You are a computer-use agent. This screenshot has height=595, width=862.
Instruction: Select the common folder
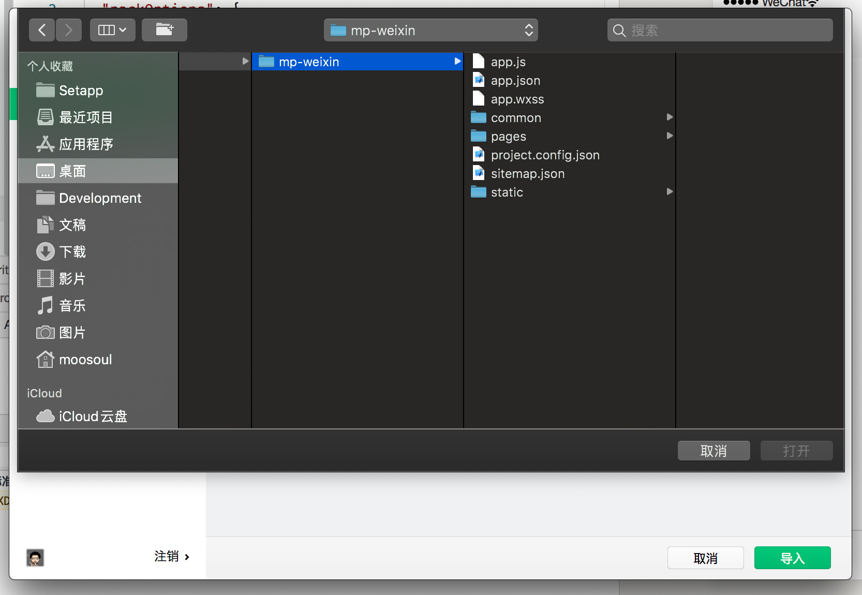point(570,117)
